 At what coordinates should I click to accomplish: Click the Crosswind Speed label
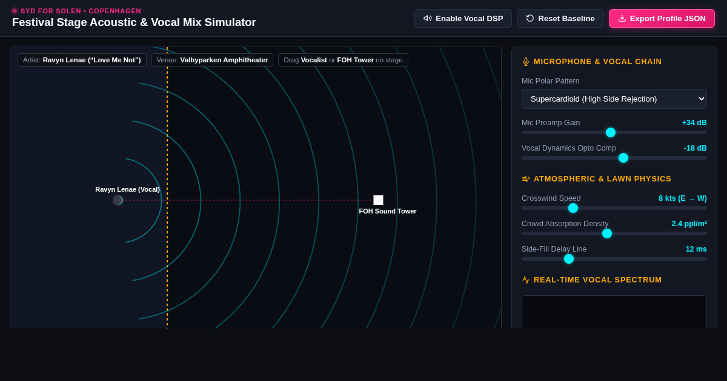pyautogui.click(x=551, y=198)
